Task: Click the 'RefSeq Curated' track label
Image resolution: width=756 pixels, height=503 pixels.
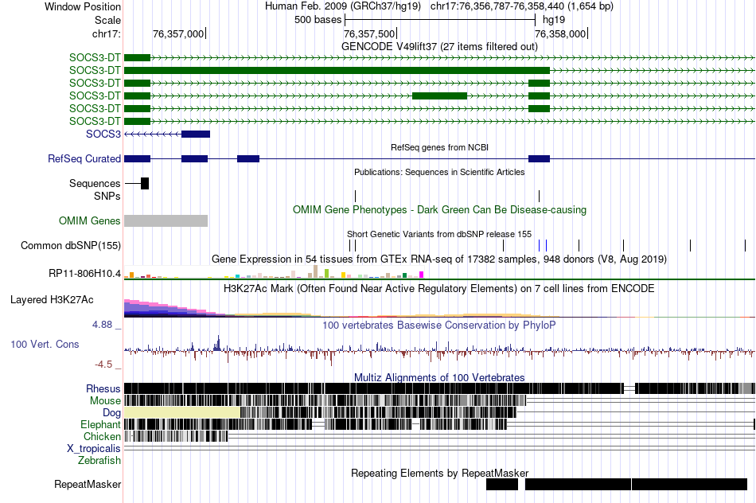Action: 84,158
